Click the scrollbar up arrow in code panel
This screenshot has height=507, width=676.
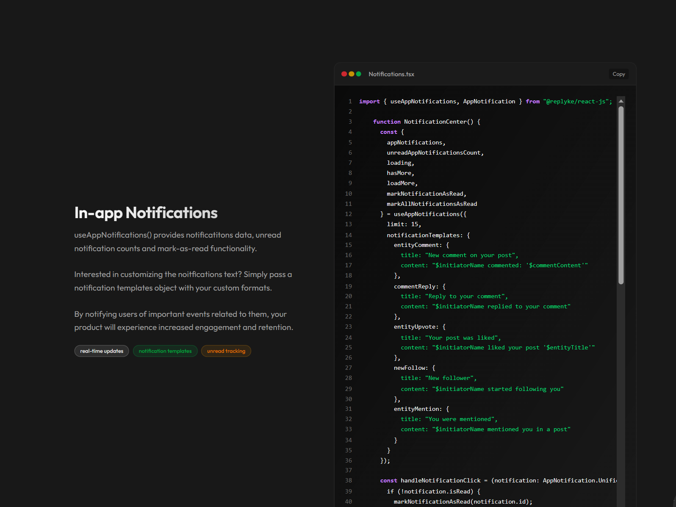coord(621,101)
